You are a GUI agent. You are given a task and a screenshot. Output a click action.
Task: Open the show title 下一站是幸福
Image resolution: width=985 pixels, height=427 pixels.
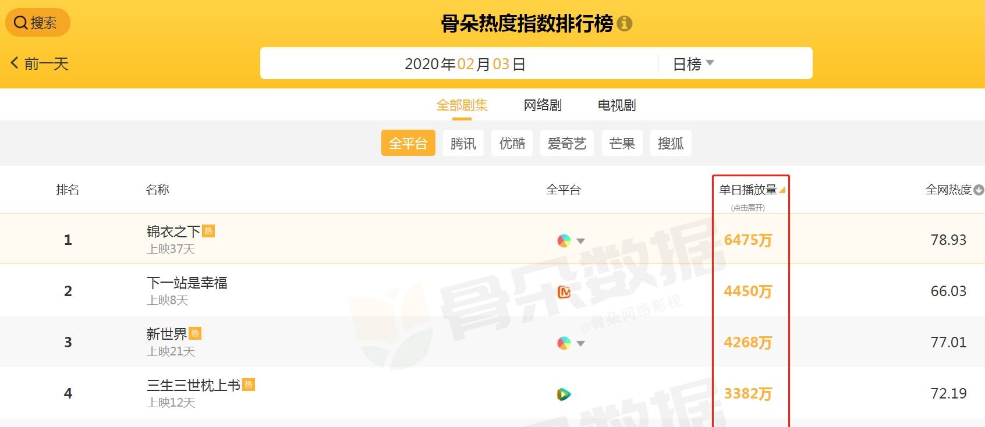(187, 283)
